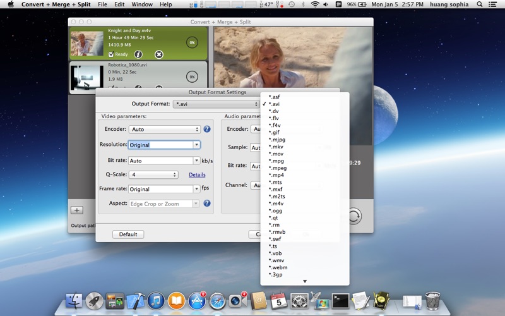Open iTunes in the Dock

point(156,301)
